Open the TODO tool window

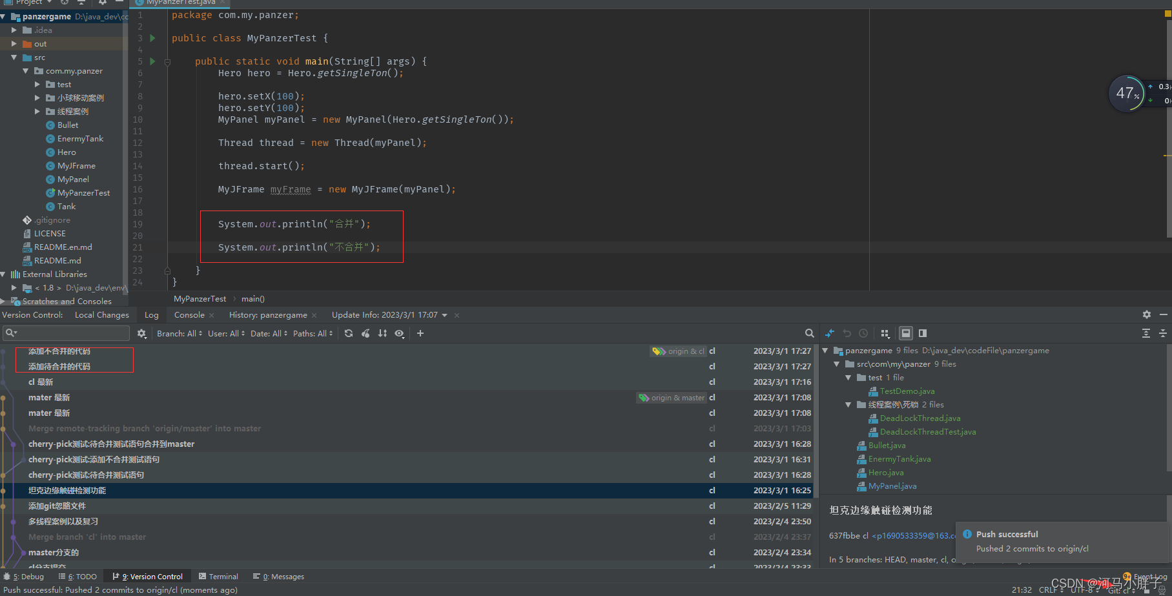(x=78, y=577)
